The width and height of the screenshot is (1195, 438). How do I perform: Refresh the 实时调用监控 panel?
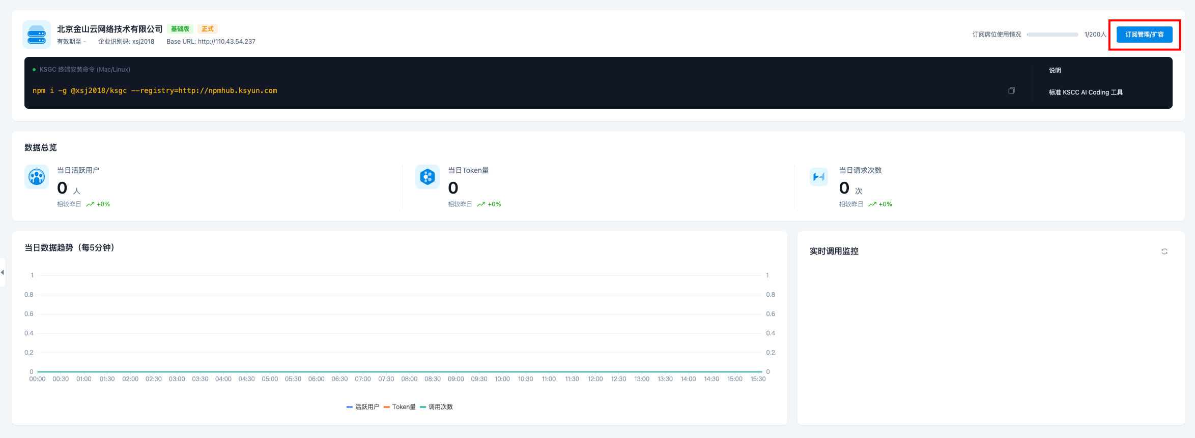pos(1164,252)
